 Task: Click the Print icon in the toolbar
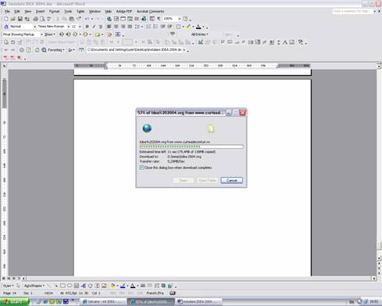point(35,19)
